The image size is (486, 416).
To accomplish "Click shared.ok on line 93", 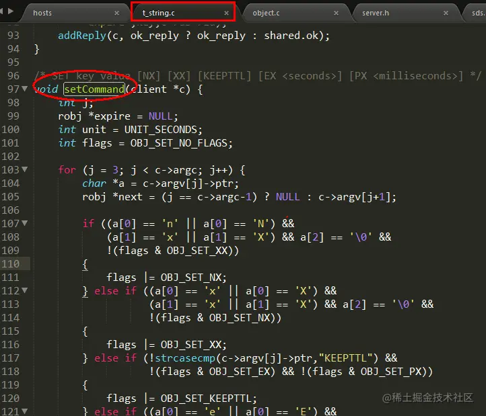I will 291,36.
